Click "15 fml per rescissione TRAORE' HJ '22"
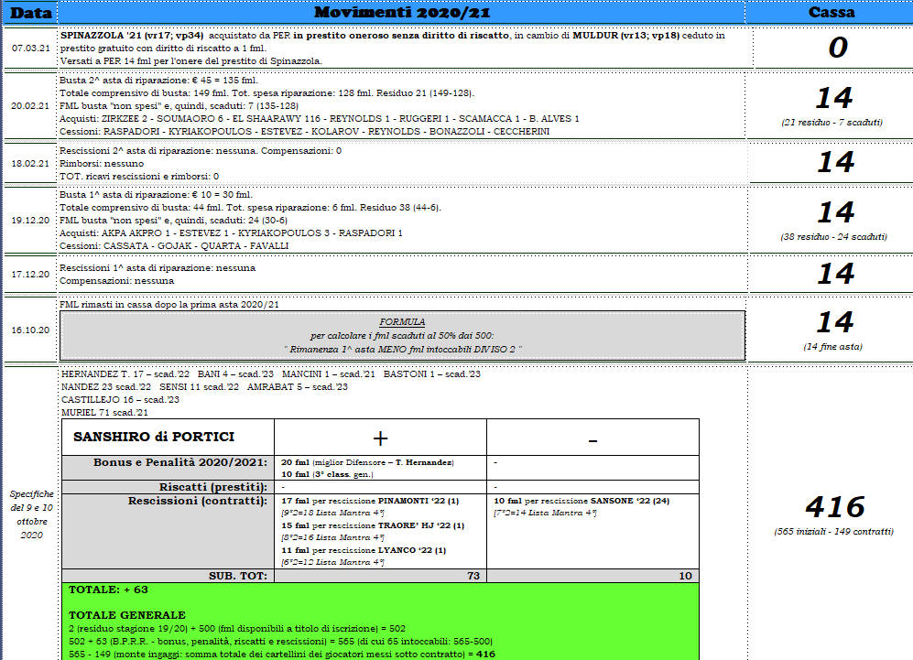913x660 pixels. [x=373, y=525]
